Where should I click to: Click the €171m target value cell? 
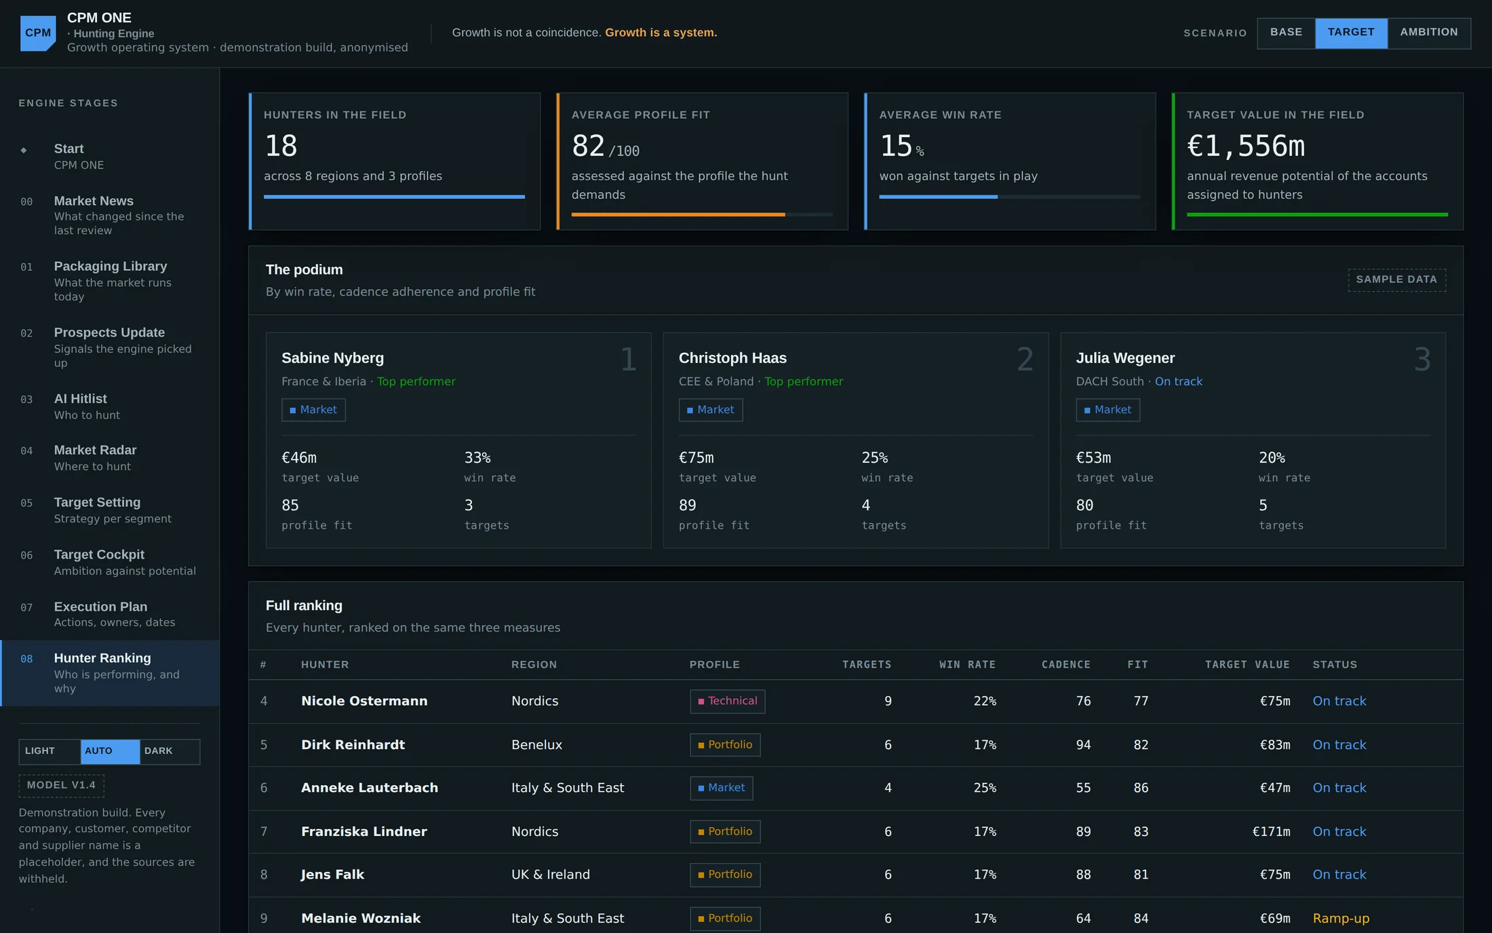[1271, 832]
